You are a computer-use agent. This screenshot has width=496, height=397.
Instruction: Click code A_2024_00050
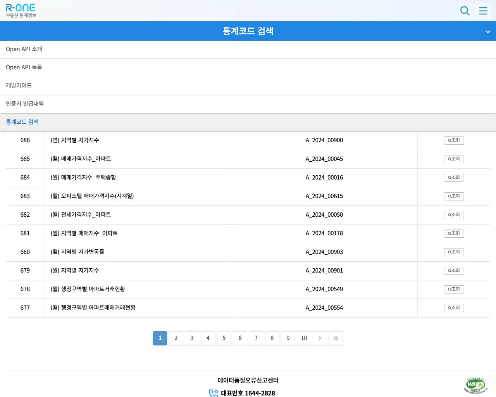click(324, 215)
